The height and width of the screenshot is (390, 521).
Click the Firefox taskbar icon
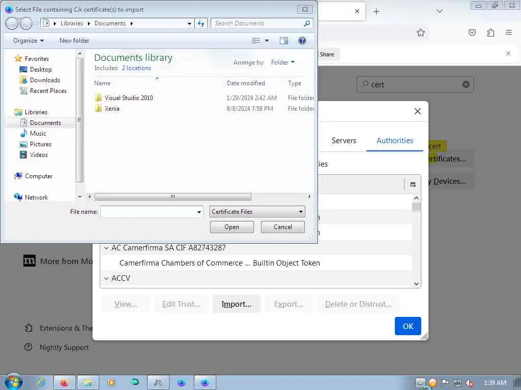click(65, 383)
